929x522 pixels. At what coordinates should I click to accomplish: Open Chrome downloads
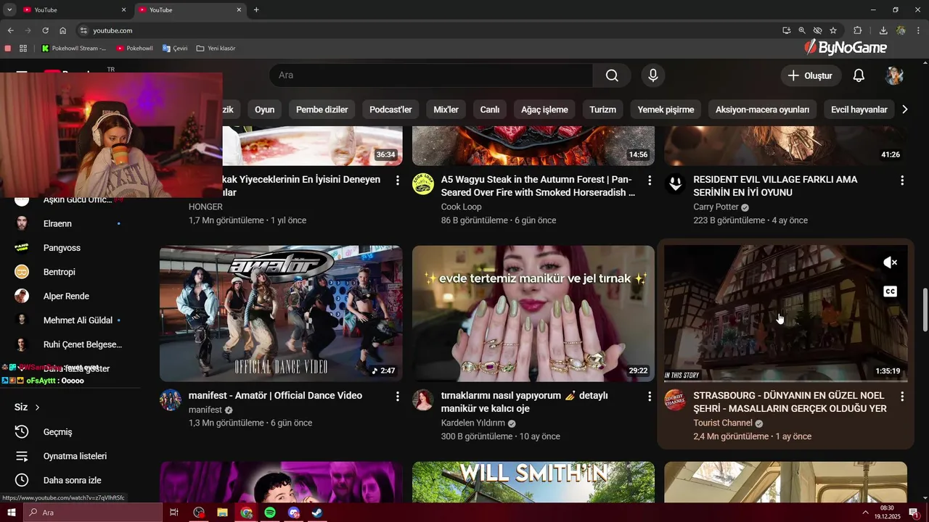(x=883, y=30)
